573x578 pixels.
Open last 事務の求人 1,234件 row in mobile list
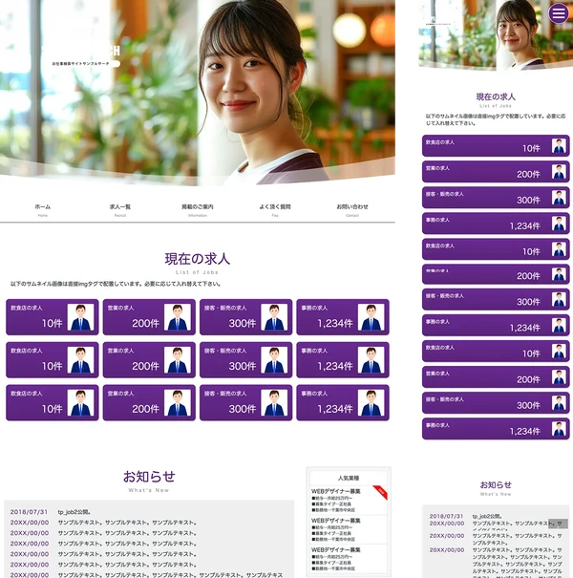tap(496, 429)
